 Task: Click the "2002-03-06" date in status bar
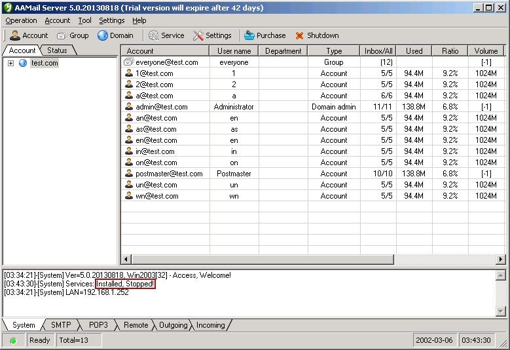click(434, 340)
